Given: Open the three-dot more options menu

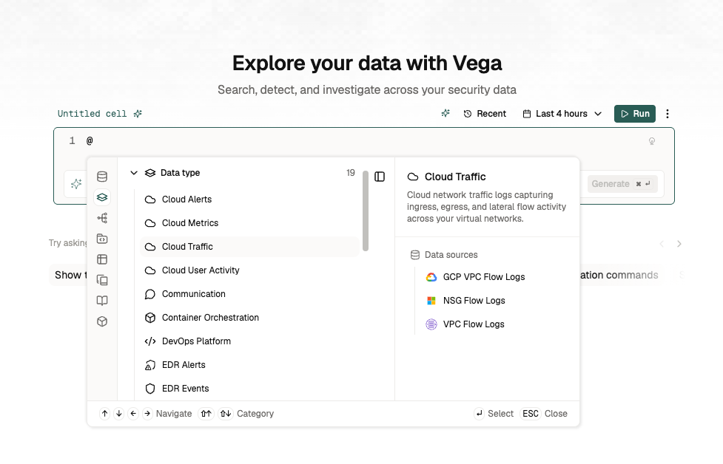Looking at the screenshot, I should (667, 114).
